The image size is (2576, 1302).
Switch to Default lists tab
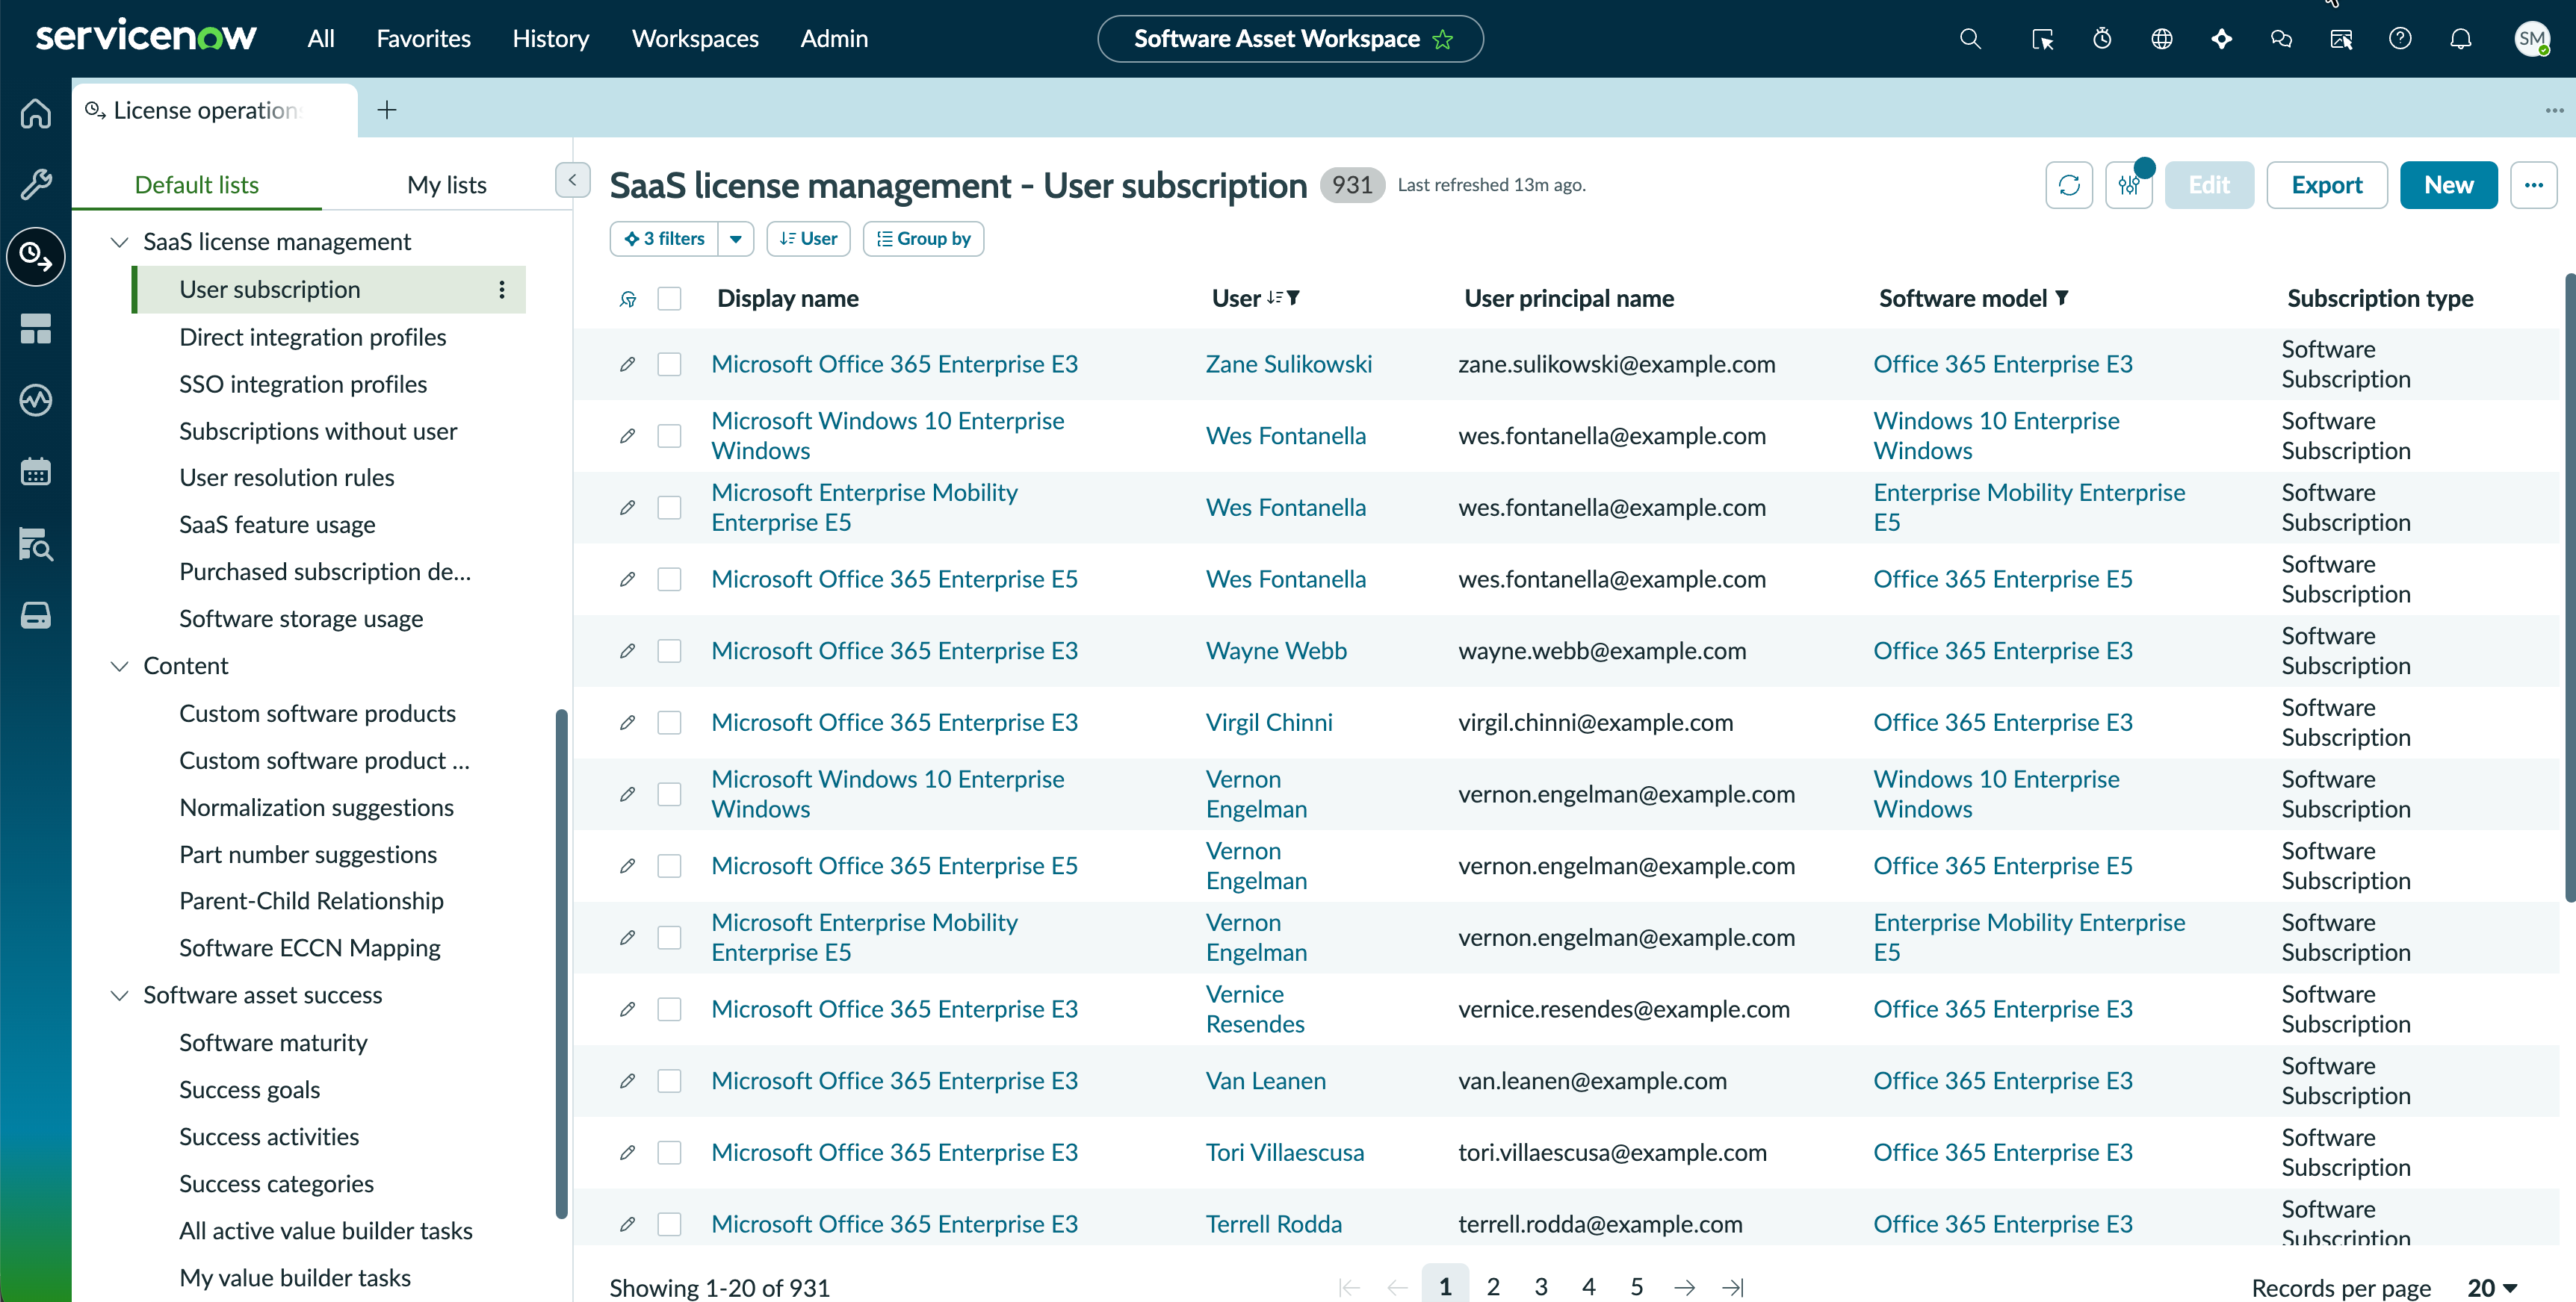pos(196,185)
